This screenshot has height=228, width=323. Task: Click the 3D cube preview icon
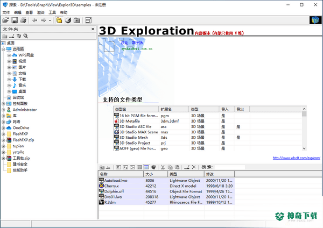[153, 167]
